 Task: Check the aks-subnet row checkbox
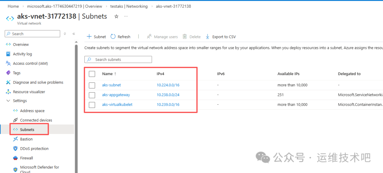click(x=92, y=85)
